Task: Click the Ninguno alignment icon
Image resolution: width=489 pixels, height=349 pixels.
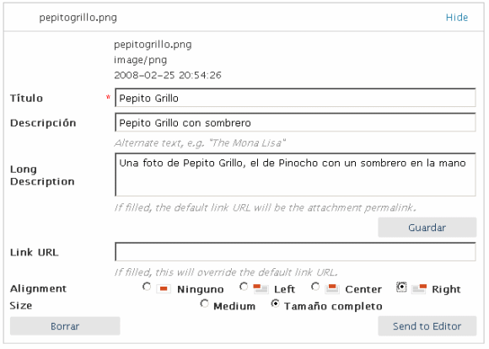Action: (164, 289)
